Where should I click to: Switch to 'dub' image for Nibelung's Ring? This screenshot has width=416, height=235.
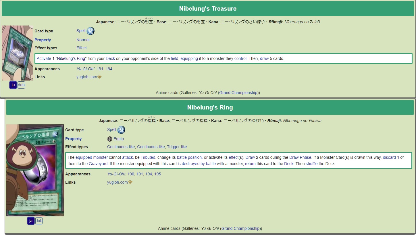[x=39, y=221]
